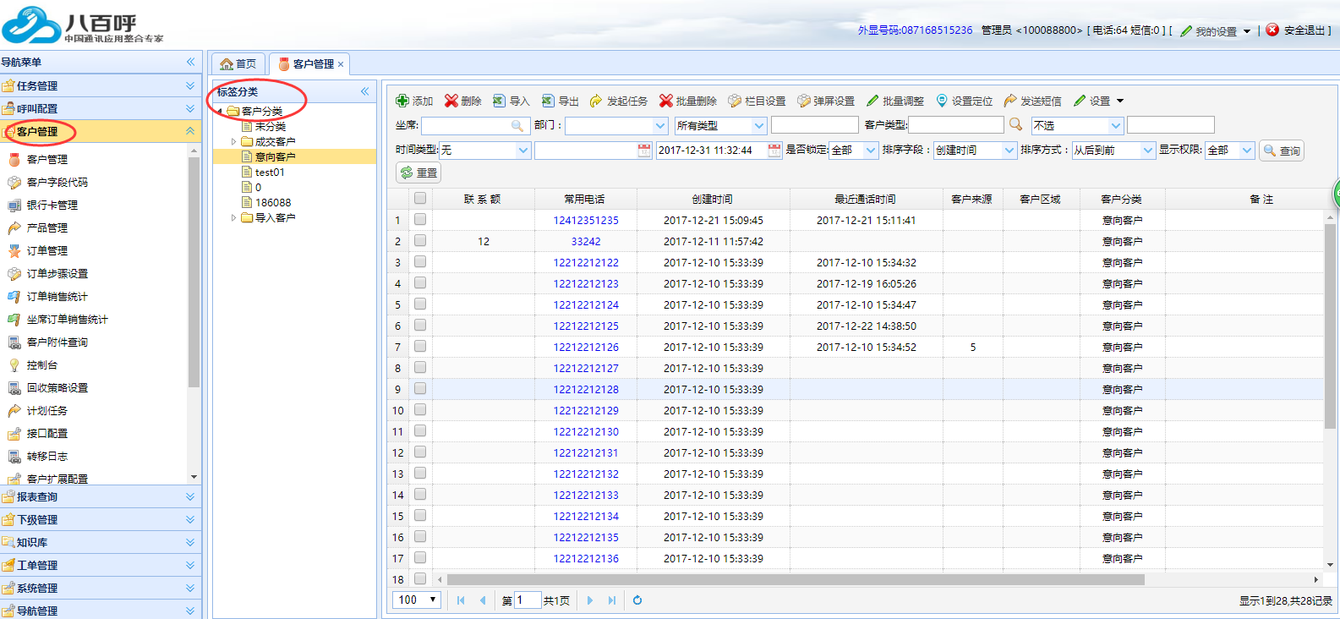Click the horizontal scrollbar of the table

pos(795,579)
